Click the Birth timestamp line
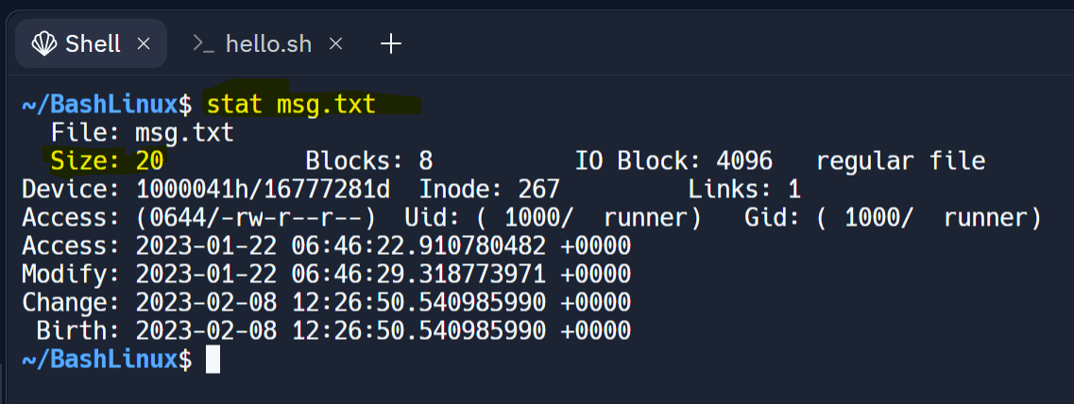Image resolution: width=1074 pixels, height=404 pixels. 332,330
